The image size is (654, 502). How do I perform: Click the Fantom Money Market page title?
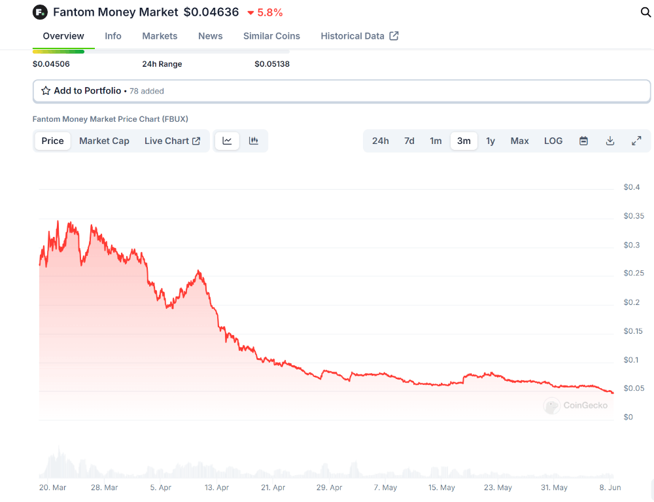tap(116, 12)
